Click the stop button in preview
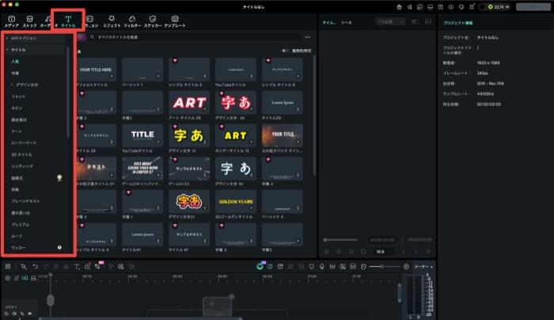Image resolution: width=554 pixels, height=320 pixels. 363,251
